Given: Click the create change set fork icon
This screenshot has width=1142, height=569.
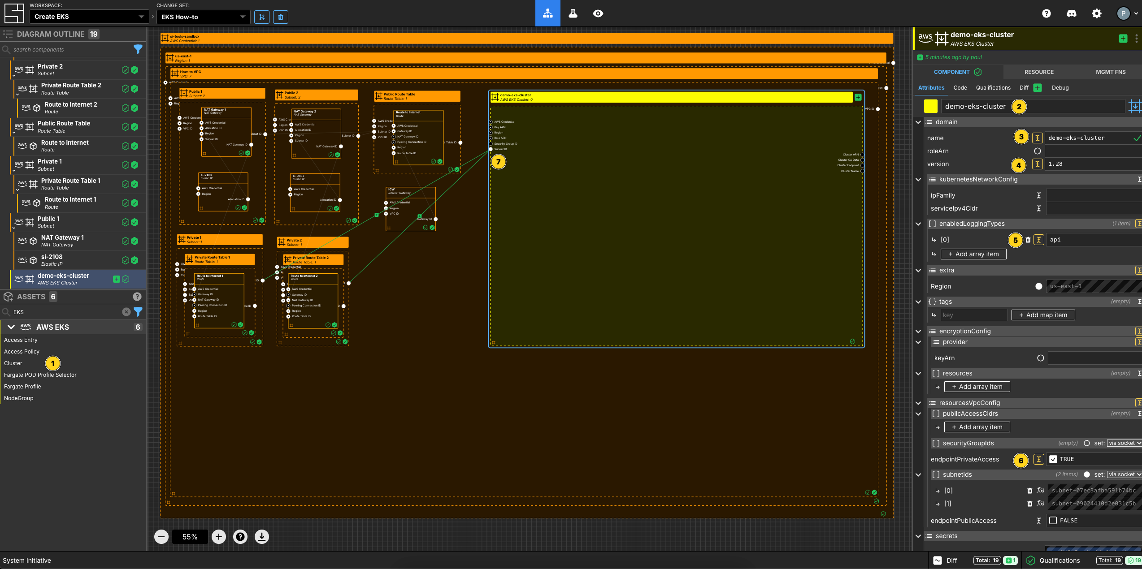Looking at the screenshot, I should 262,17.
